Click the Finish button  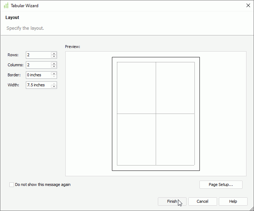coord(172,201)
